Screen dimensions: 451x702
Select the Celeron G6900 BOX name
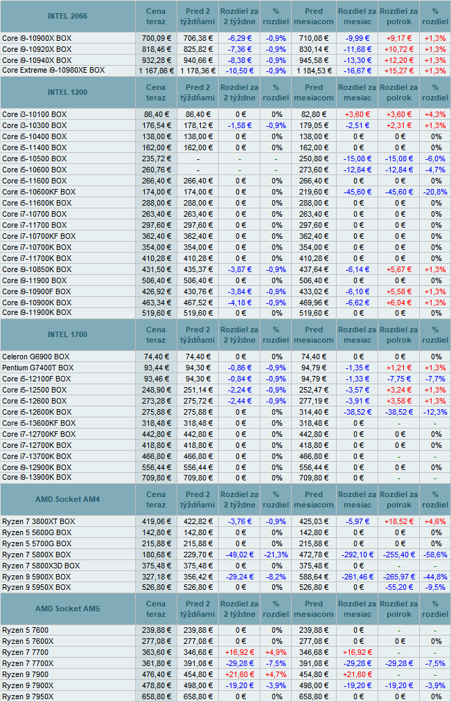[x=36, y=357]
